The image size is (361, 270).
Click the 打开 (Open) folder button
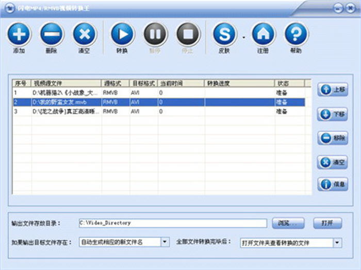(327, 223)
